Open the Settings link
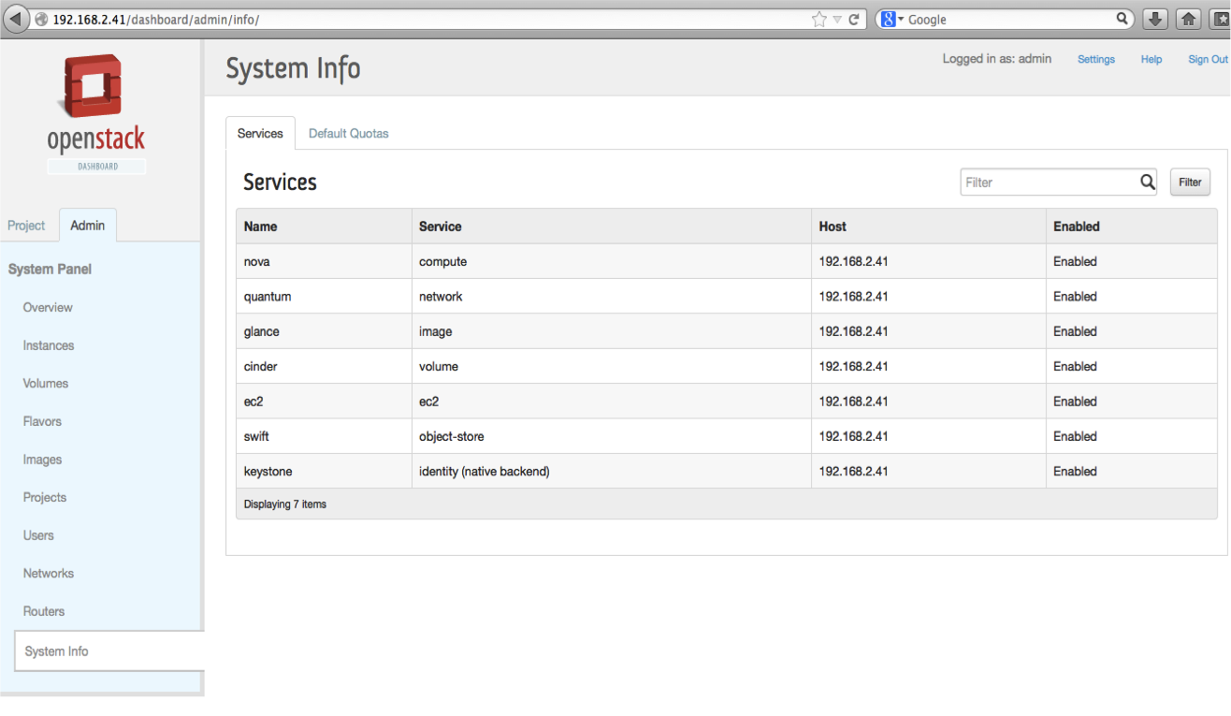1231x716 pixels. (x=1096, y=59)
